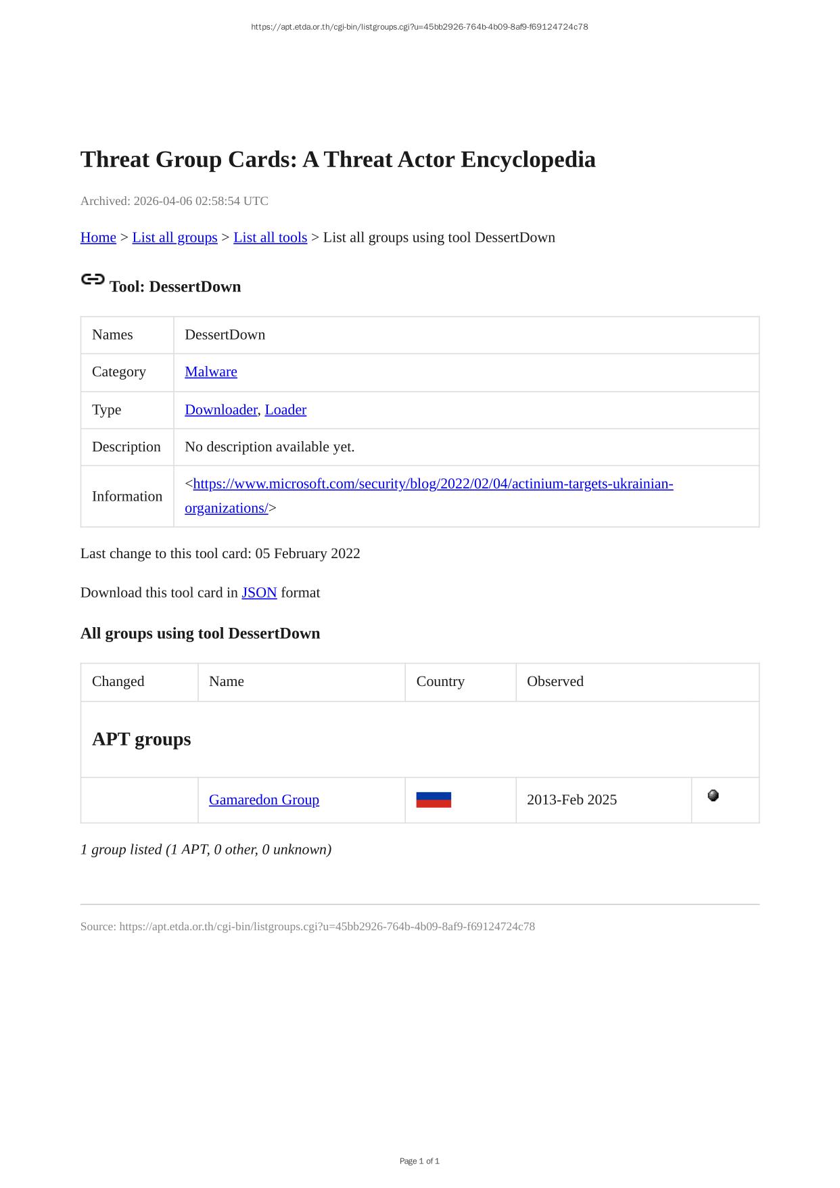Click the Name column header
The width and height of the screenshot is (840, 1188).
(227, 681)
